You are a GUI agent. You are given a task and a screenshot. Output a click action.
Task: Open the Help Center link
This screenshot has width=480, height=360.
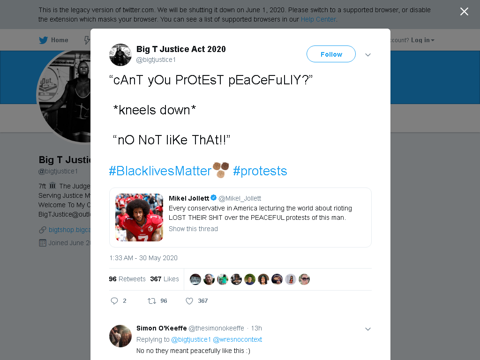click(318, 19)
